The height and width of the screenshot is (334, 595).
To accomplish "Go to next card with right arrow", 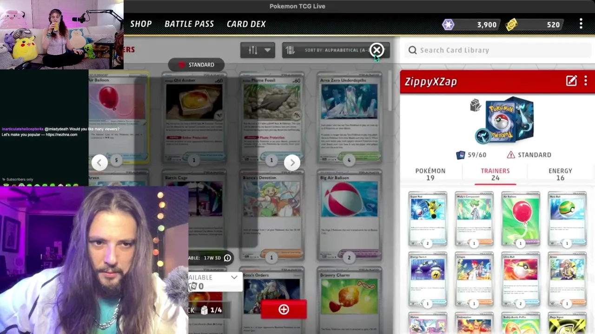I will click(x=292, y=162).
